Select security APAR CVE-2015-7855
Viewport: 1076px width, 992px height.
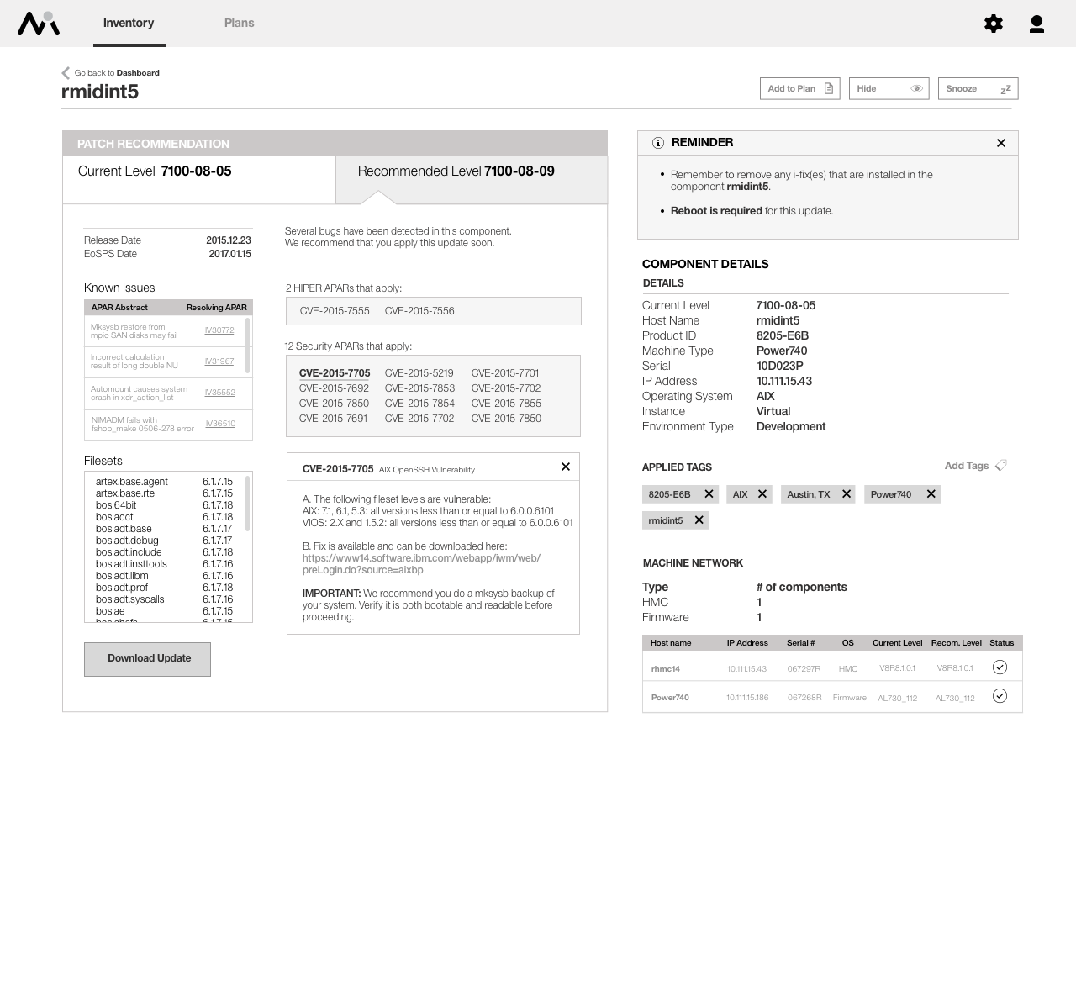click(x=506, y=404)
